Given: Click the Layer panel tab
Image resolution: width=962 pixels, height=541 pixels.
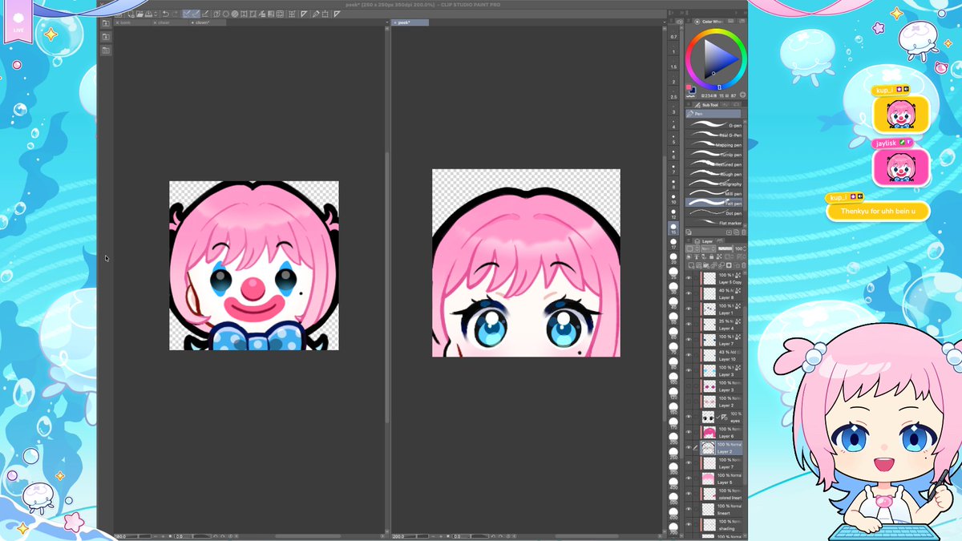Looking at the screenshot, I should [705, 241].
